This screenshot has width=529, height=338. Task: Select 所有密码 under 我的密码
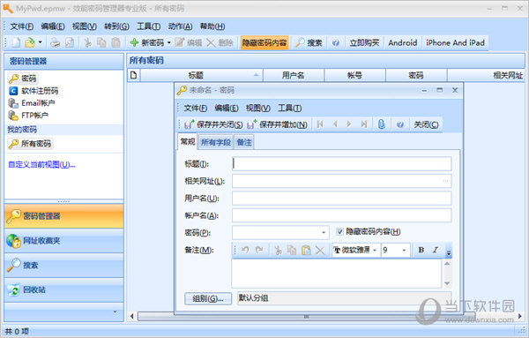30,144
